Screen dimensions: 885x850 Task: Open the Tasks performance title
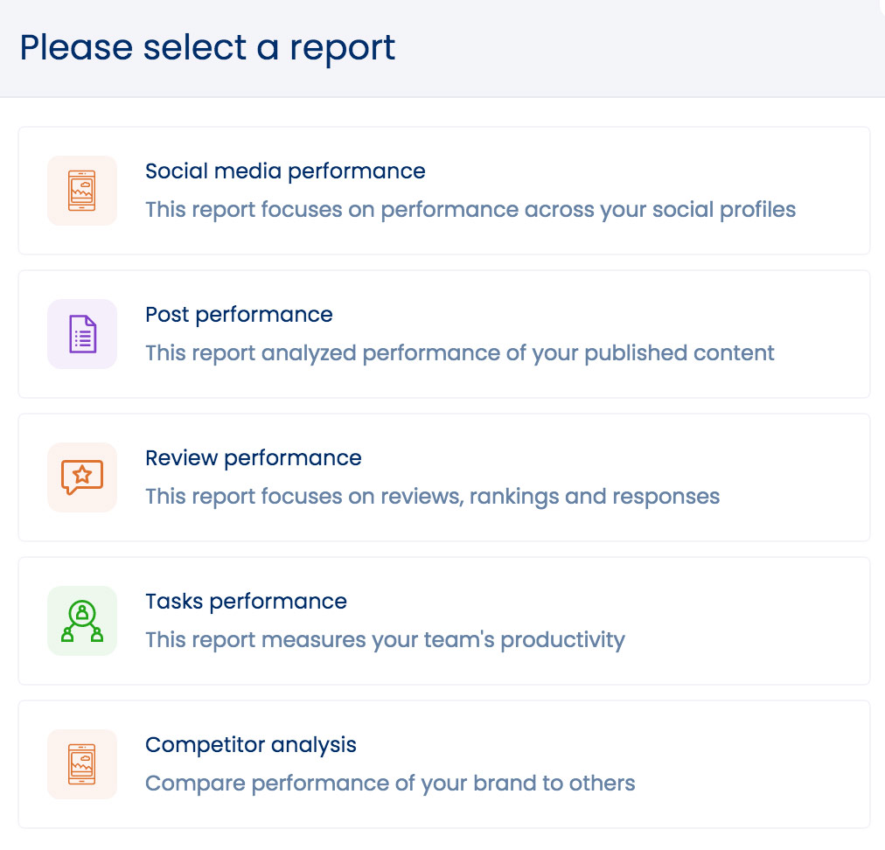pyautogui.click(x=246, y=601)
